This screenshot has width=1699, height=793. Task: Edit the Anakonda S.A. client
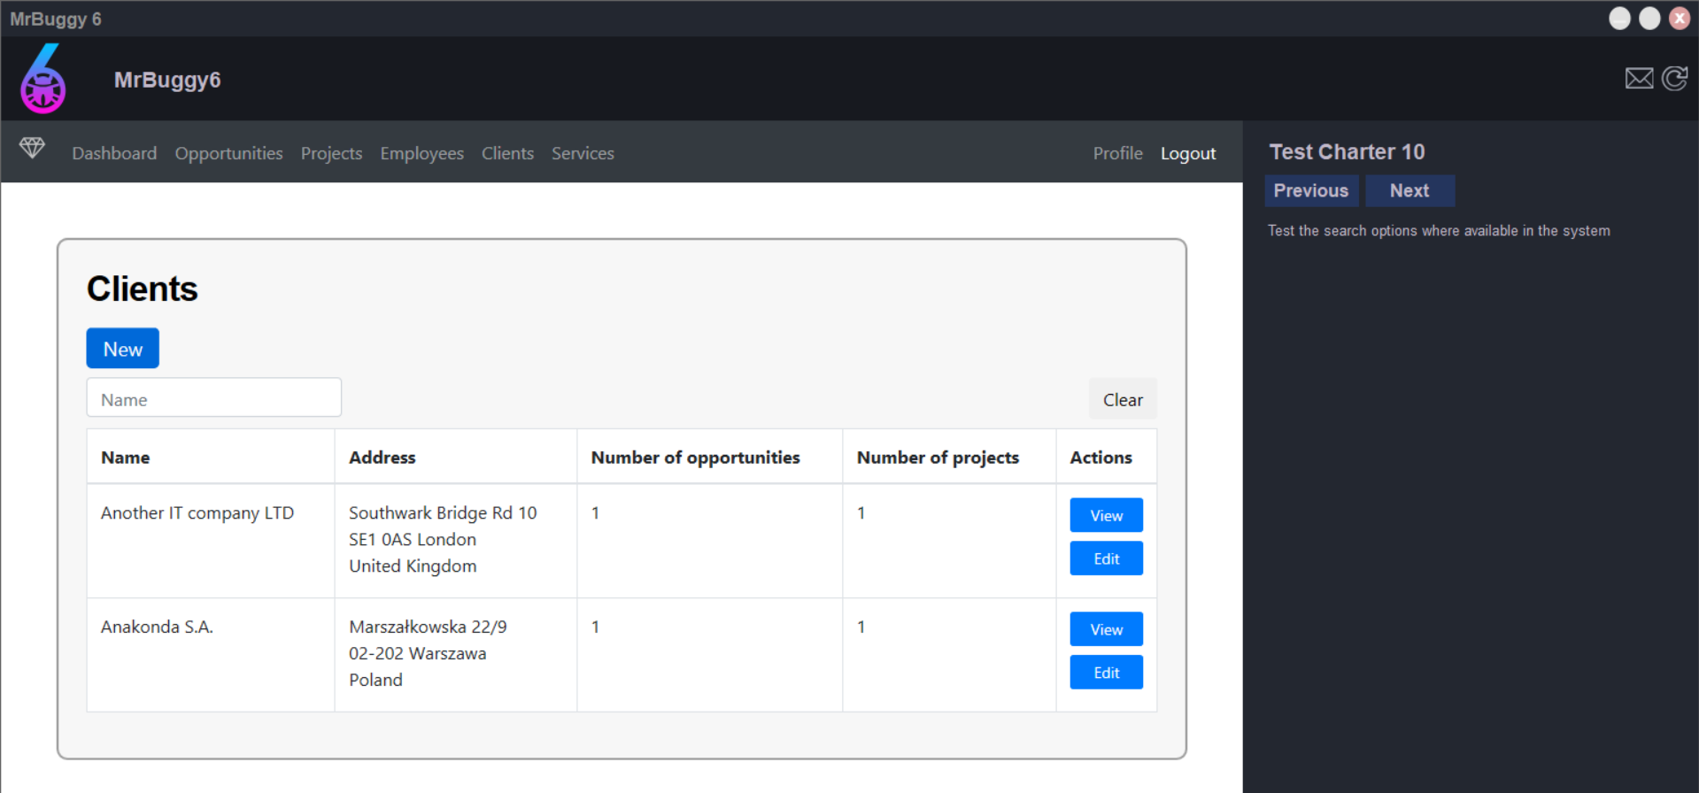[x=1106, y=673]
